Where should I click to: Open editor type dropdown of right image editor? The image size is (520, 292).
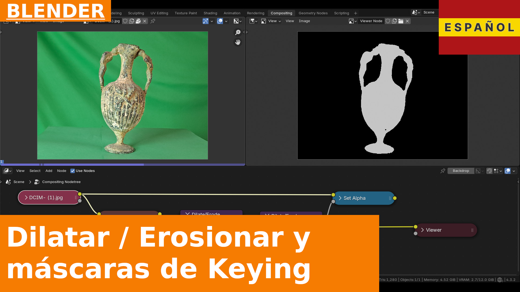[x=253, y=21]
